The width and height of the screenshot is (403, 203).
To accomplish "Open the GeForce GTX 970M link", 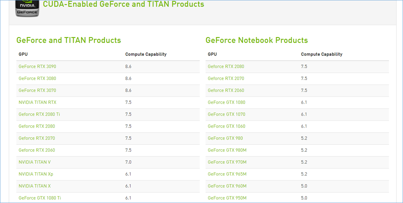I will pos(227,162).
